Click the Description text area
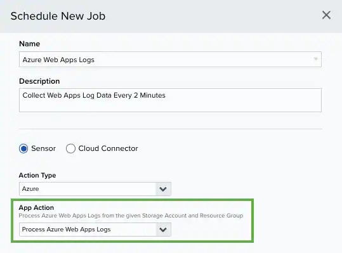The image size is (342, 253). pyautogui.click(x=170, y=100)
